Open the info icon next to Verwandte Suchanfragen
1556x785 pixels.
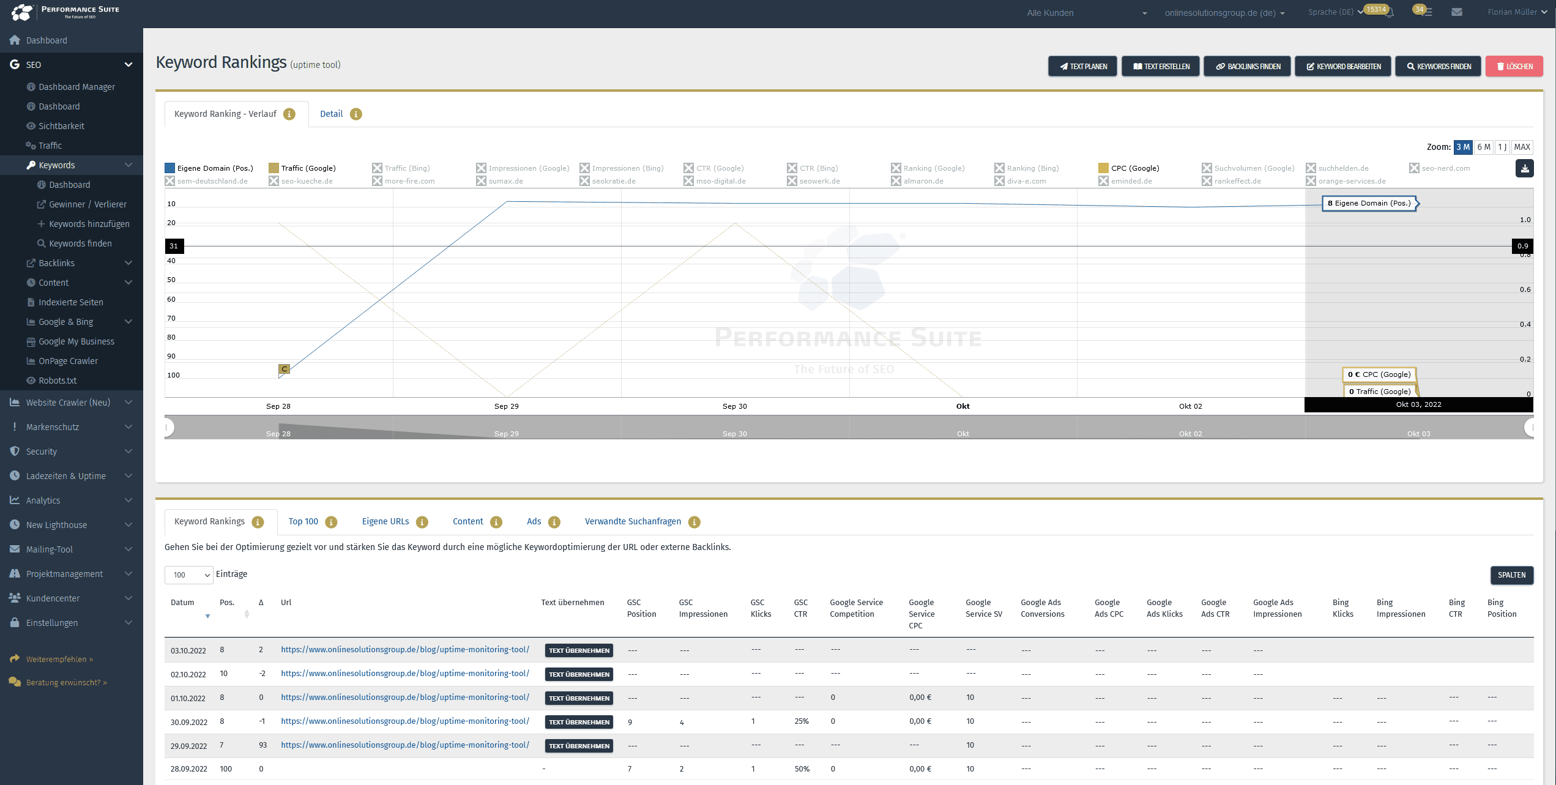pos(694,522)
